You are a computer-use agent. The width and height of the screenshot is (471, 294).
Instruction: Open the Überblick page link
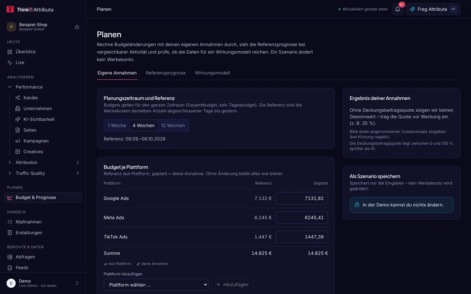(43, 52)
